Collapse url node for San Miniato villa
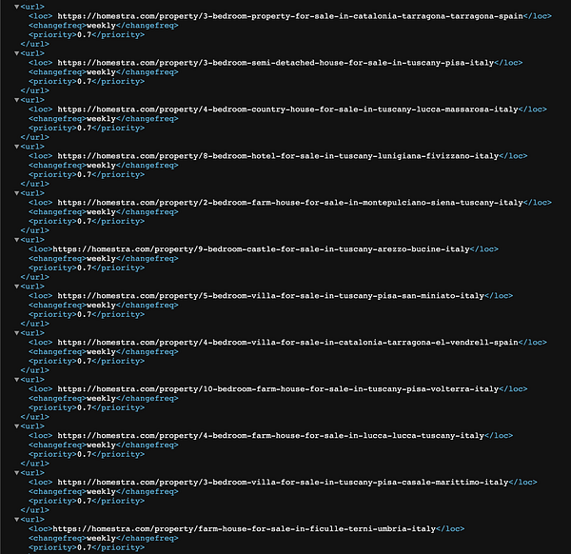The height and width of the screenshot is (554, 571). pos(17,287)
